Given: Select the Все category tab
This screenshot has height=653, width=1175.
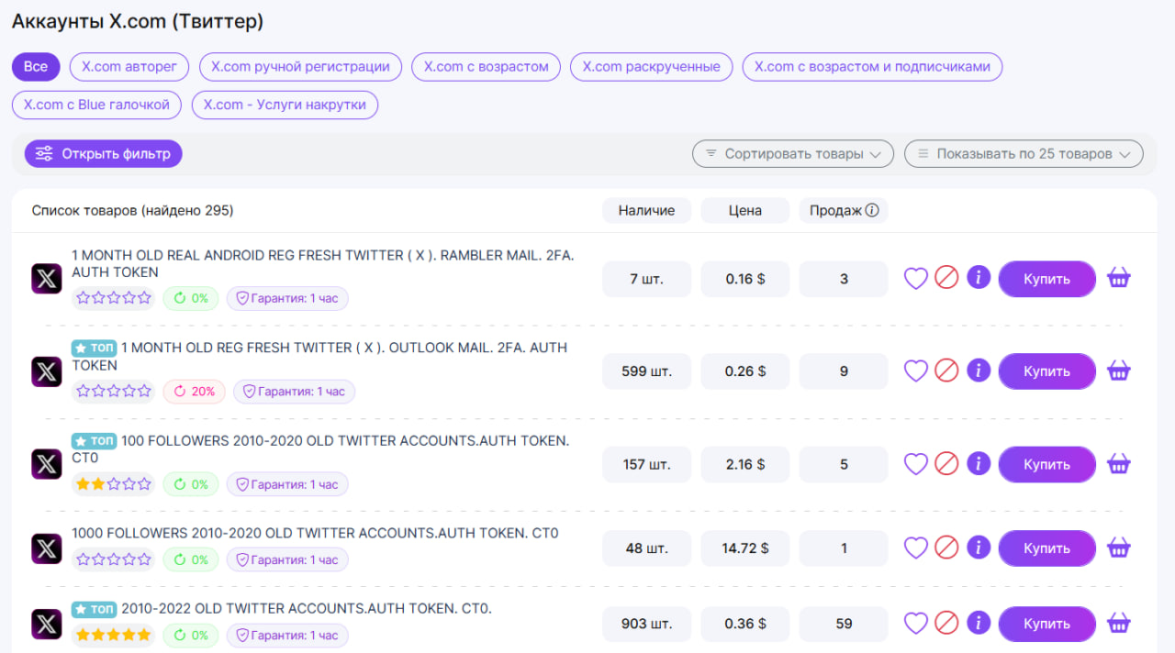Looking at the screenshot, I should 36,67.
